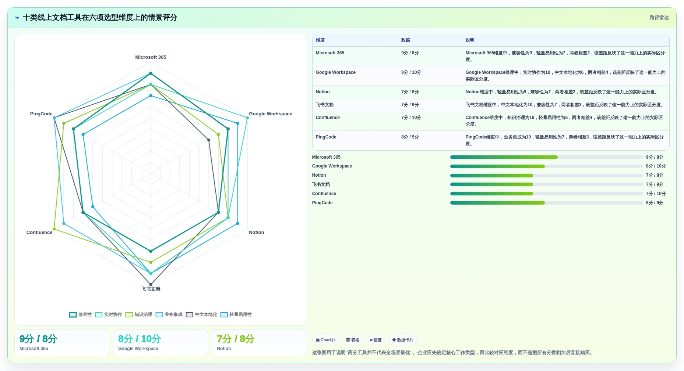Click the 数据卡片 chip
The width and height of the screenshot is (684, 371).
(403, 340)
